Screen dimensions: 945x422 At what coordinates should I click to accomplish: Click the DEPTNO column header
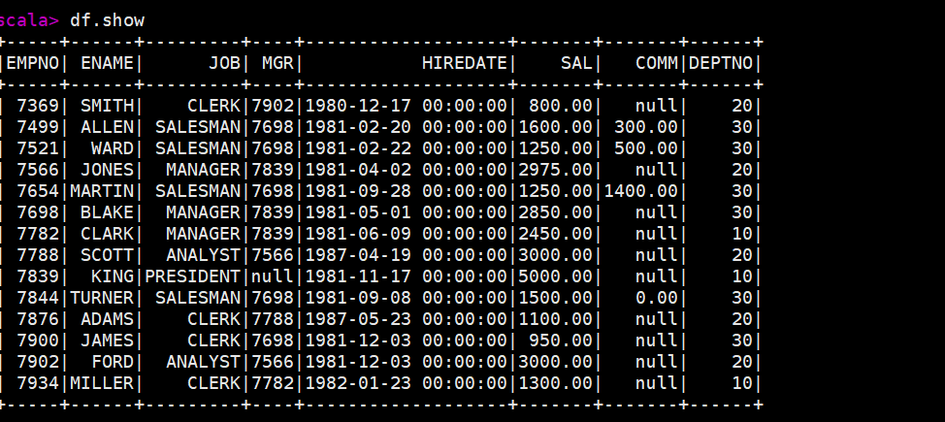pyautogui.click(x=721, y=63)
